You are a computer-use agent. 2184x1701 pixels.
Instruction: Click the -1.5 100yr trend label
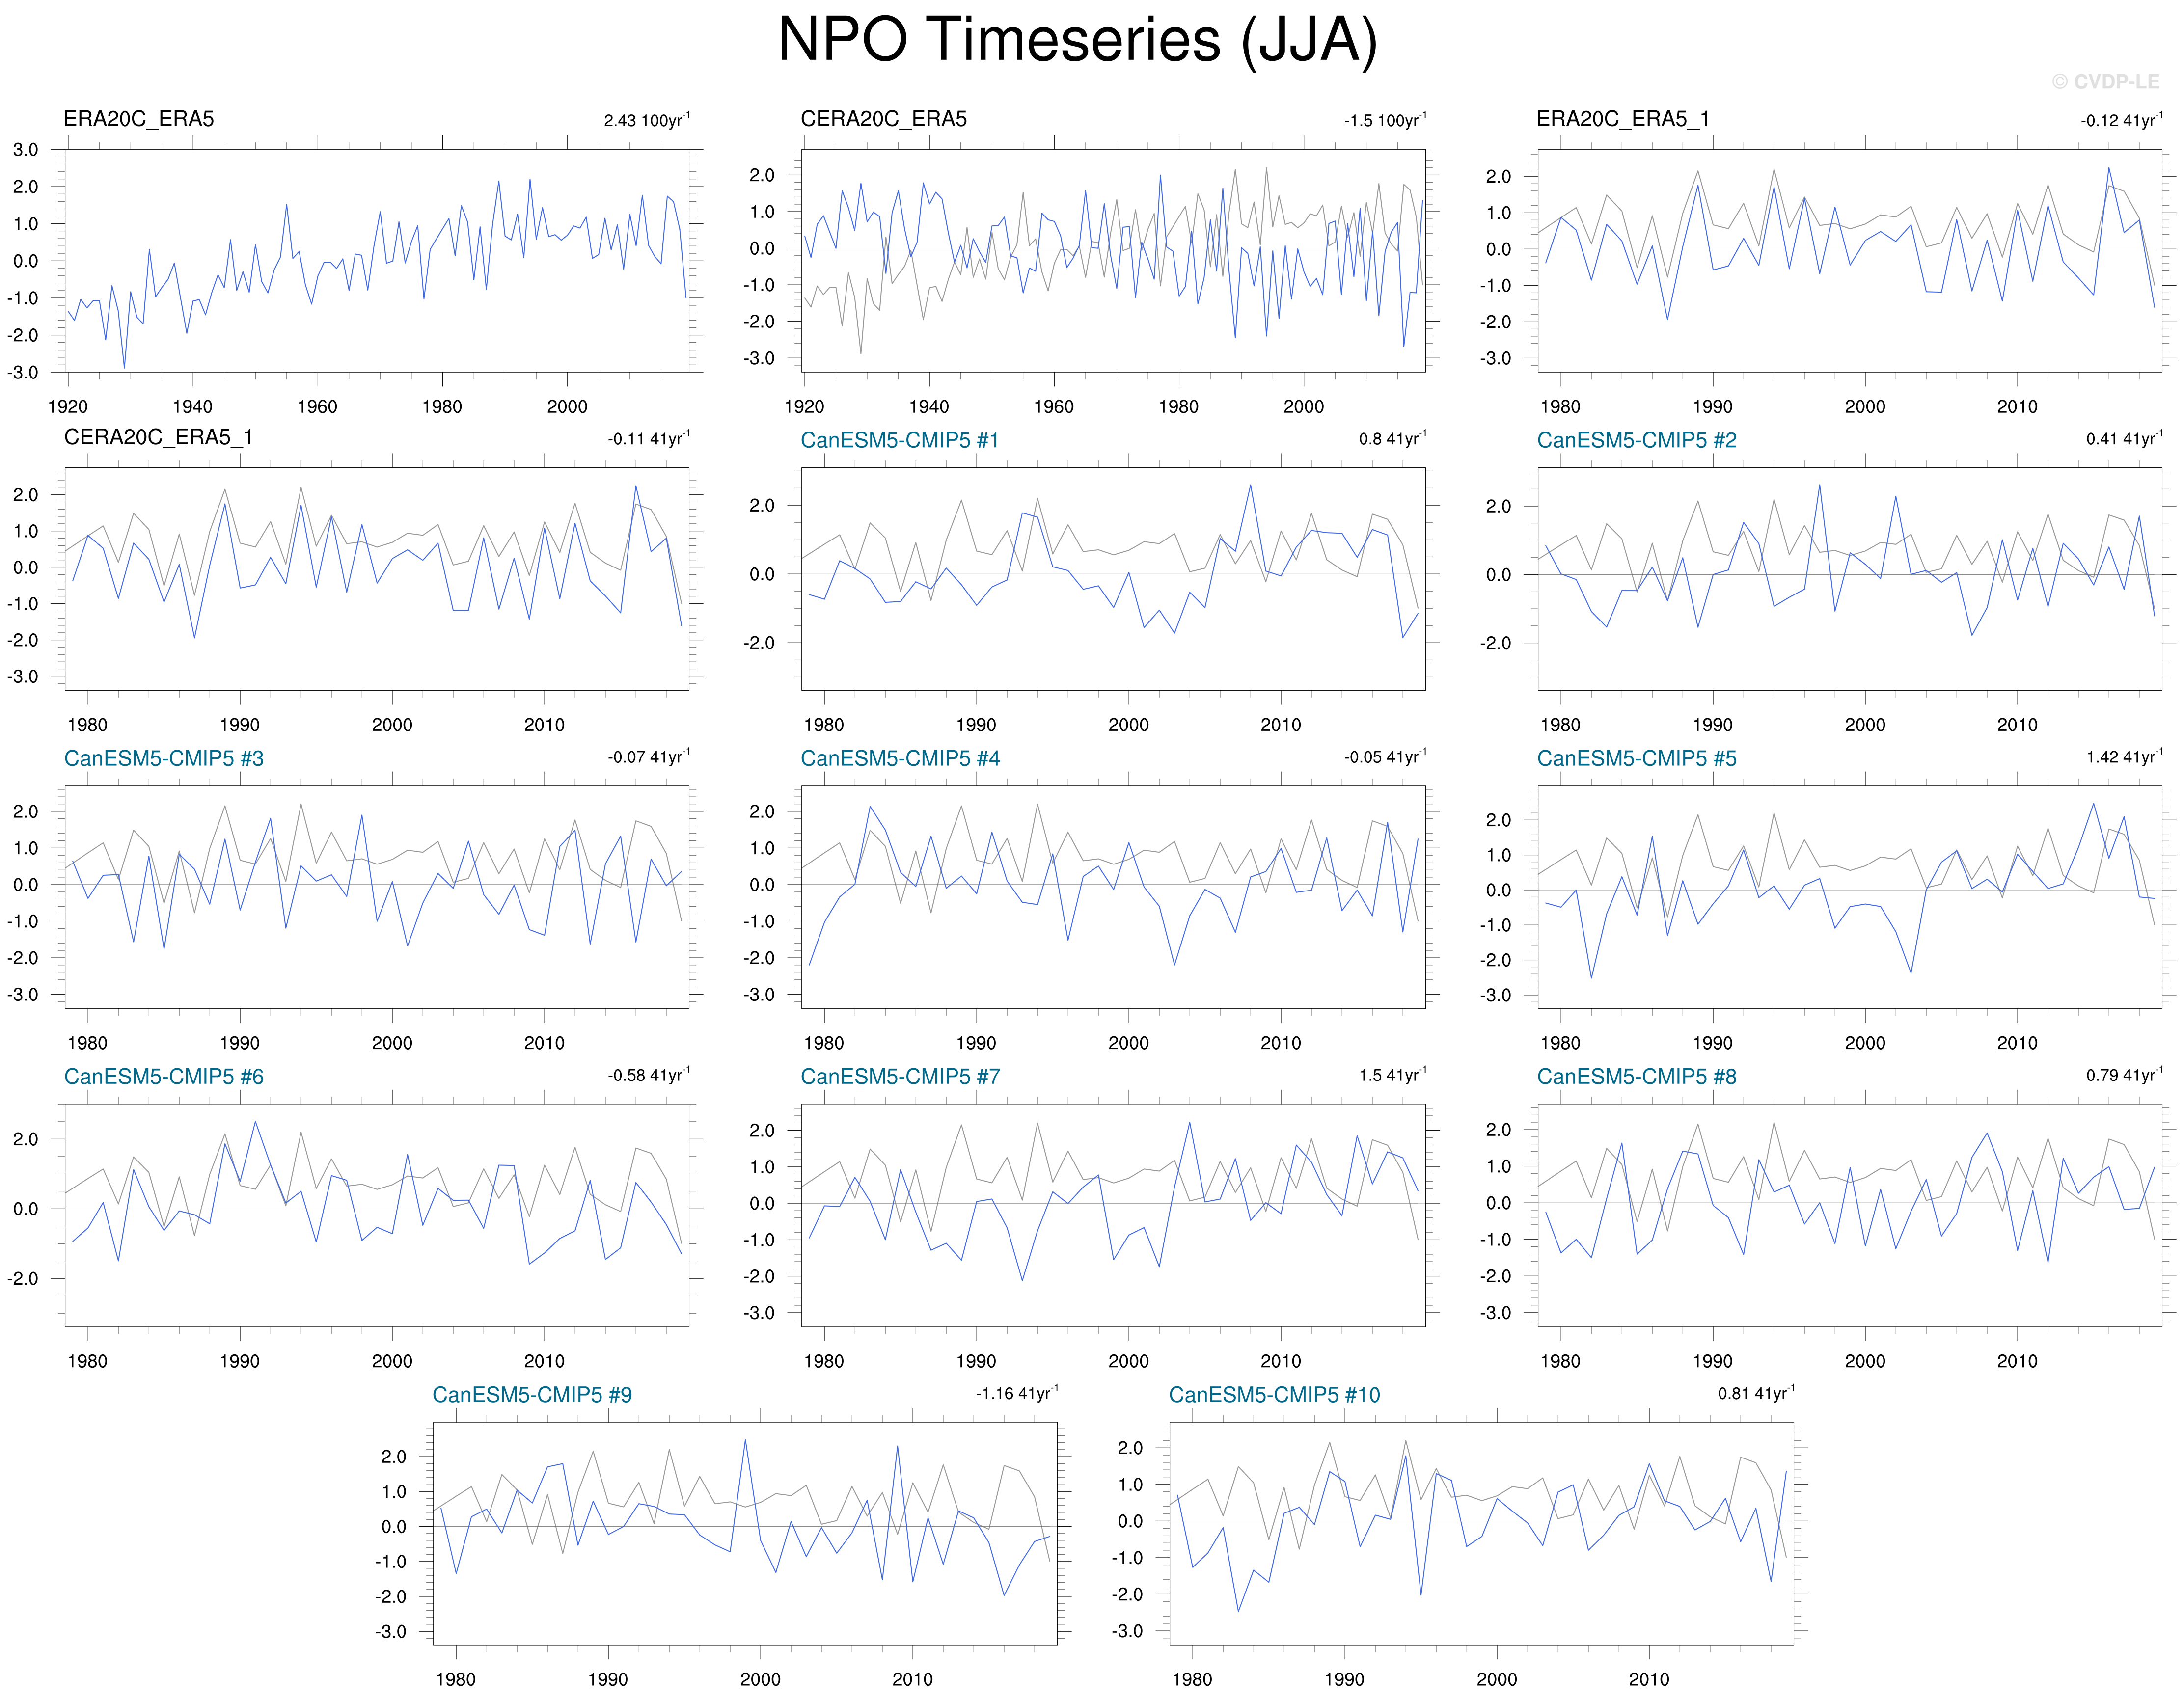pos(1385,120)
